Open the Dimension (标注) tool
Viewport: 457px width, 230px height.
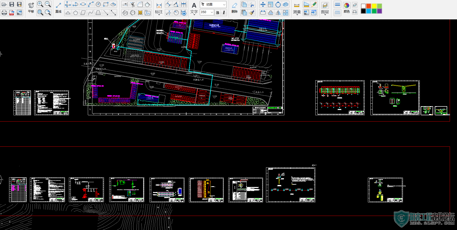click(x=159, y=9)
